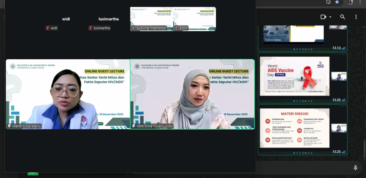
Task: Select bubung insandoyo's video thumbnail
Action: coord(152,18)
